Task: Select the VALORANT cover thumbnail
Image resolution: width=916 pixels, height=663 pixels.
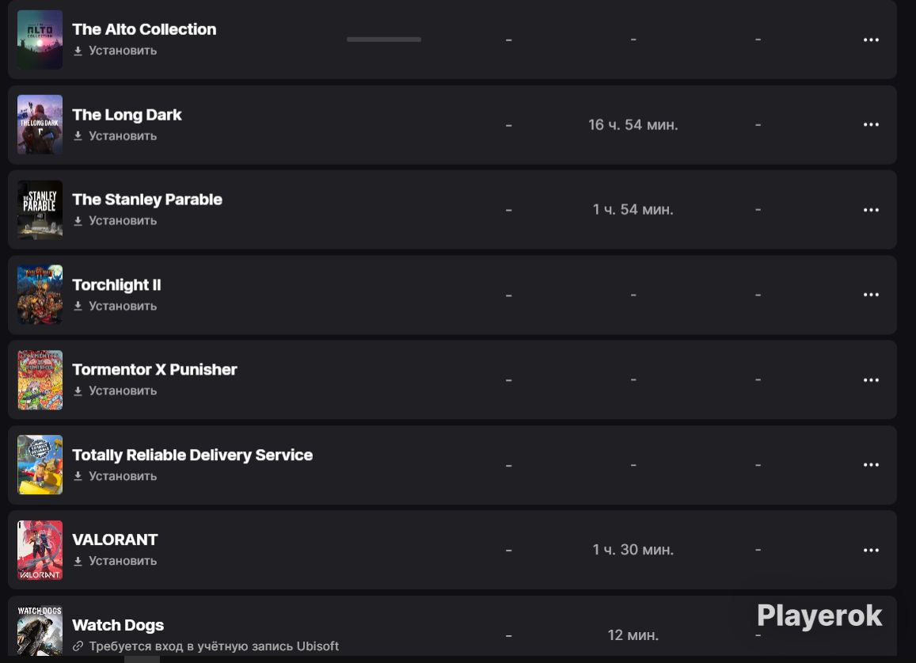Action: 40,551
